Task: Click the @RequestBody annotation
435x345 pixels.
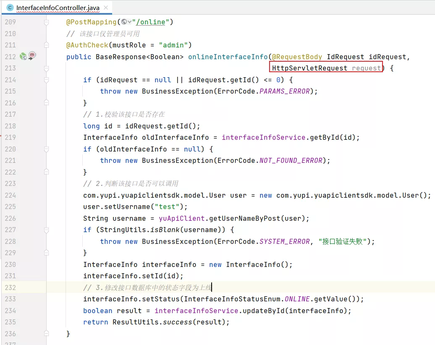Action: [297, 57]
